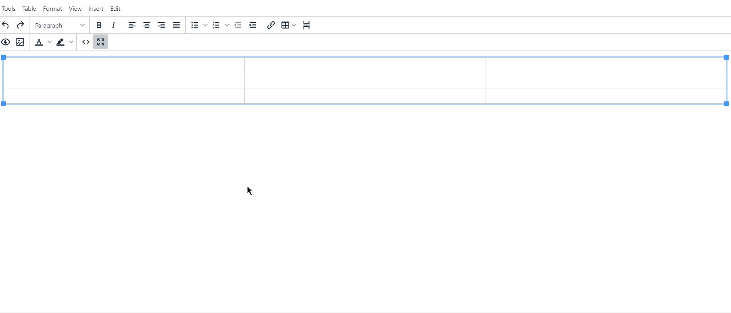Click the top-left table resize handle
731x313 pixels.
click(3, 57)
